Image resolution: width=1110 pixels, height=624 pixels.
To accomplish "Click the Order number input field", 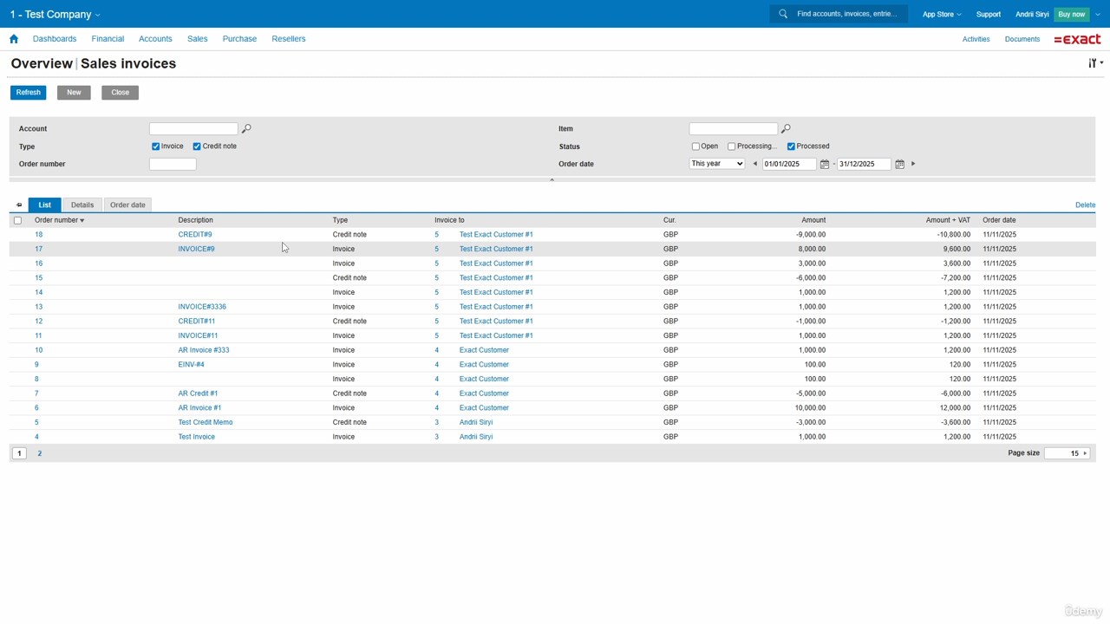I will coord(173,164).
